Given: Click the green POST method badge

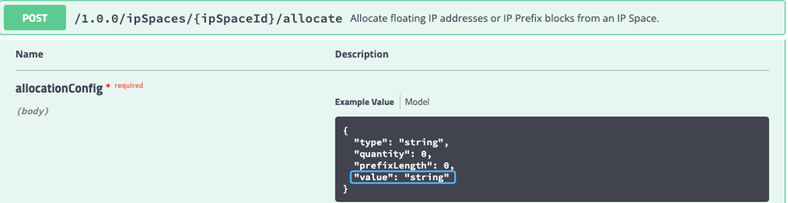Looking at the screenshot, I should (35, 18).
